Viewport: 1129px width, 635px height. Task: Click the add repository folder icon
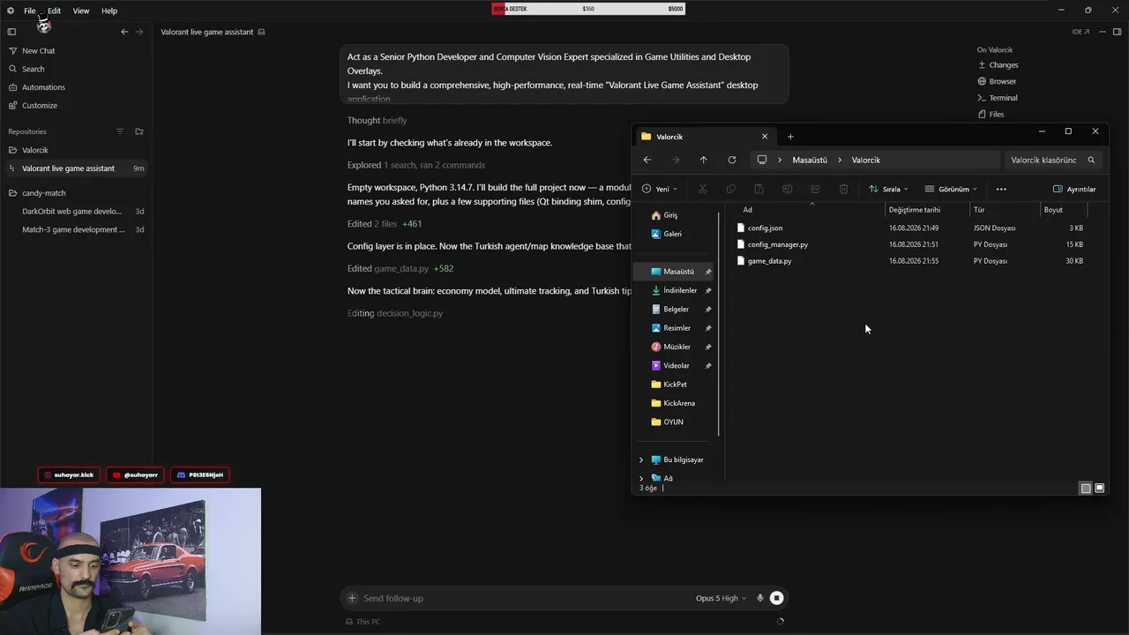tap(139, 131)
